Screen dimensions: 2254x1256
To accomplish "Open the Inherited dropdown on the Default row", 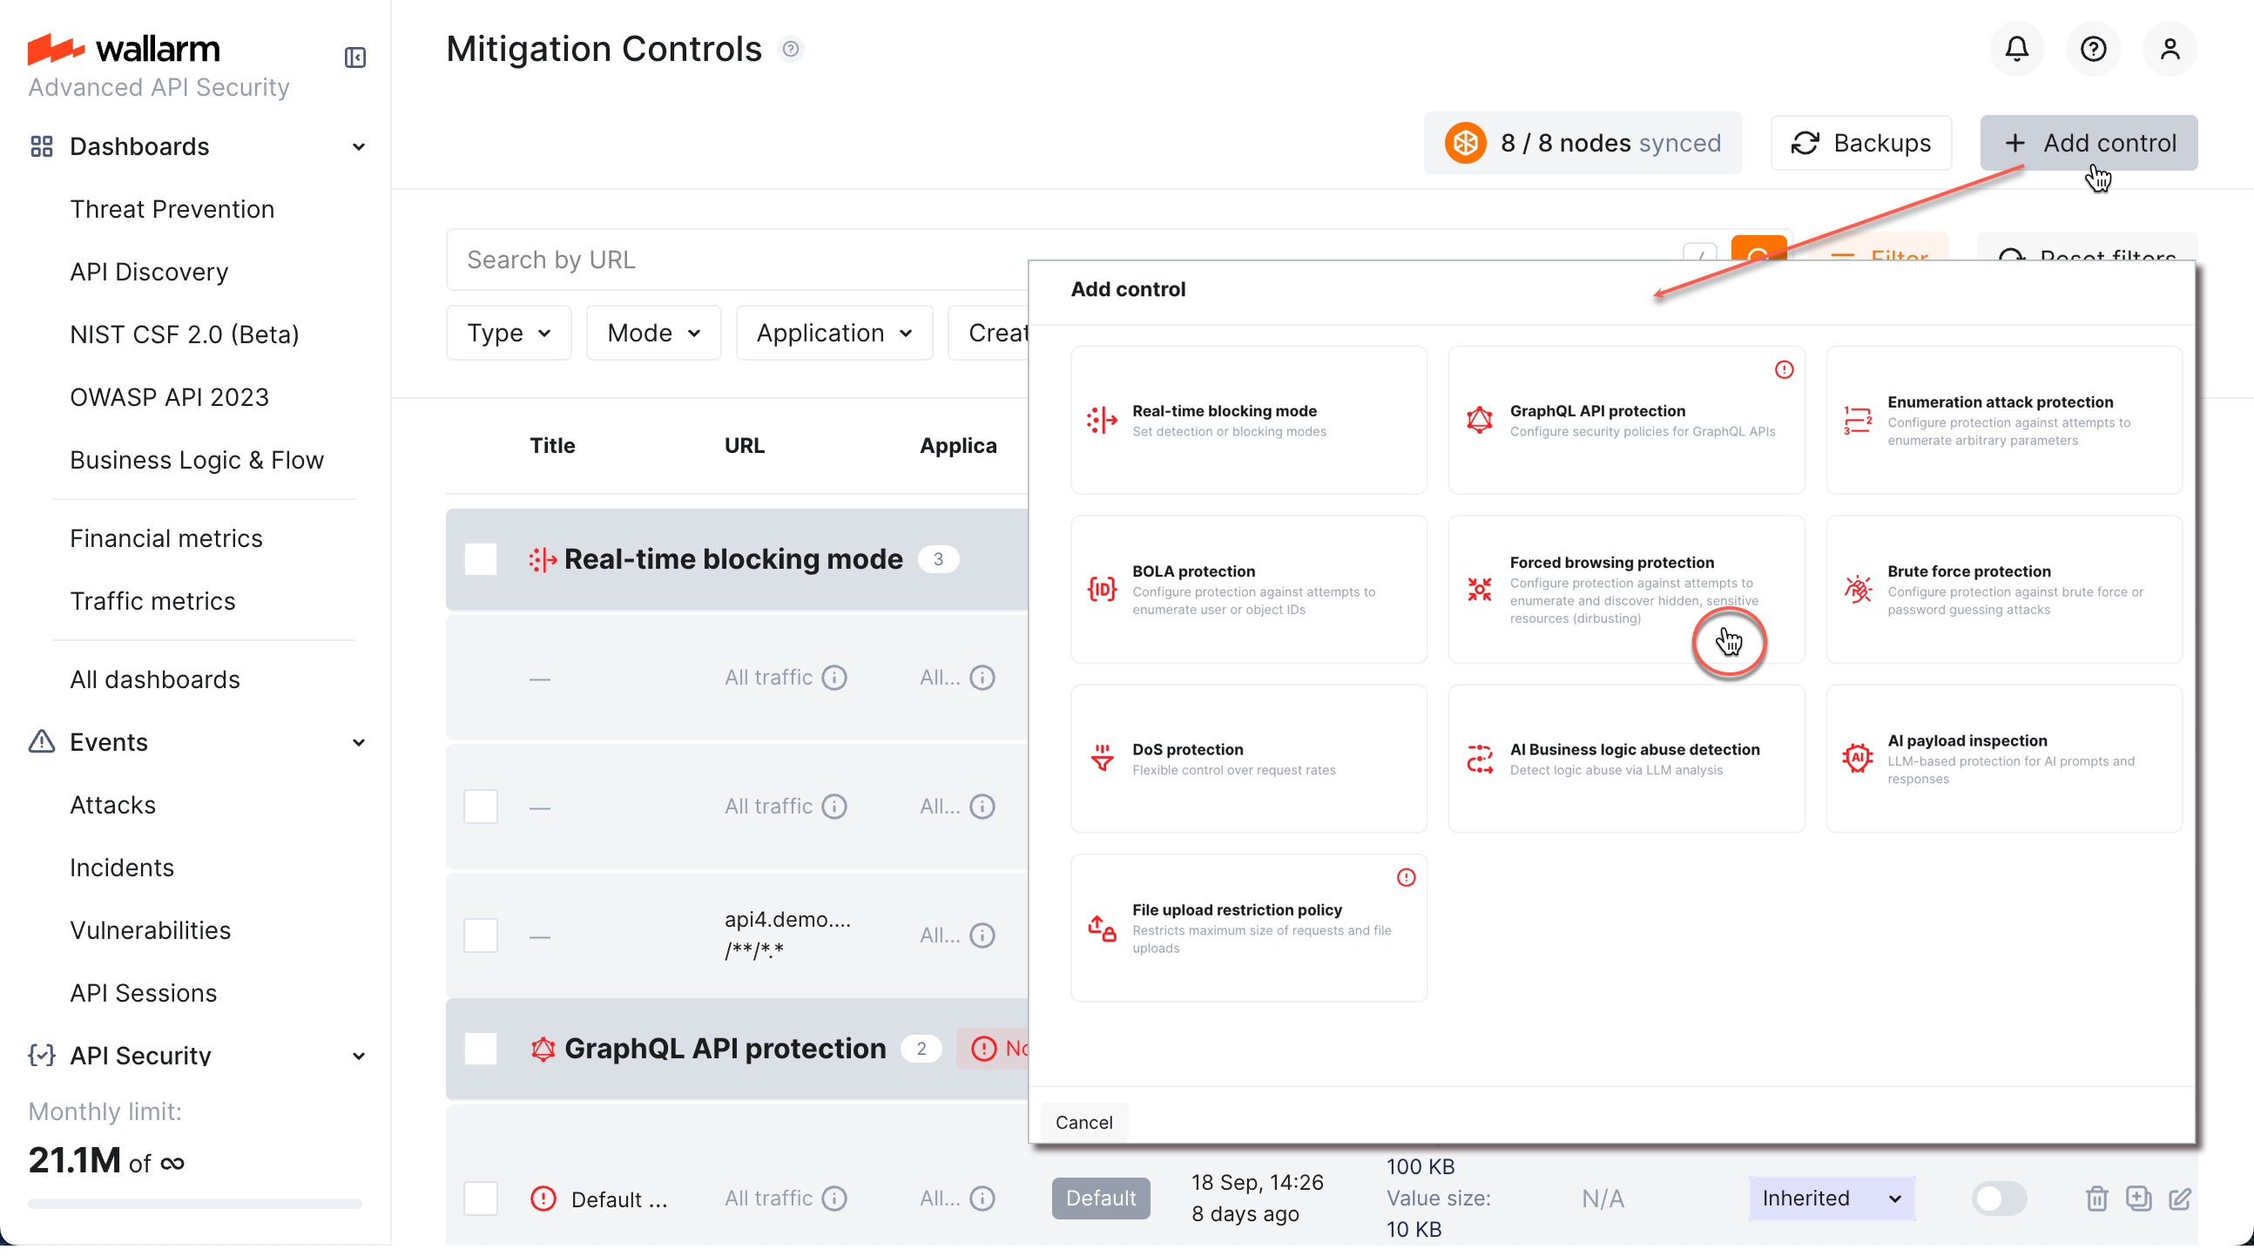I will point(1831,1199).
